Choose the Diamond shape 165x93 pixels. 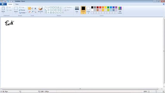(x=48, y=10)
